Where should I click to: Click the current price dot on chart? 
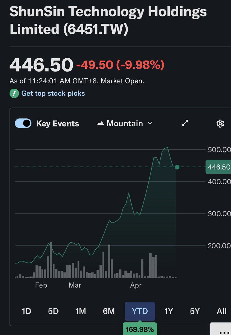click(x=177, y=167)
